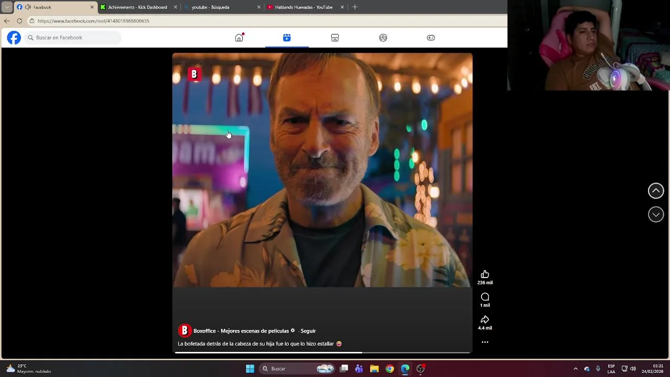Open the clock showing 01:21 24/02/2026
The width and height of the screenshot is (670, 377).
click(653, 369)
